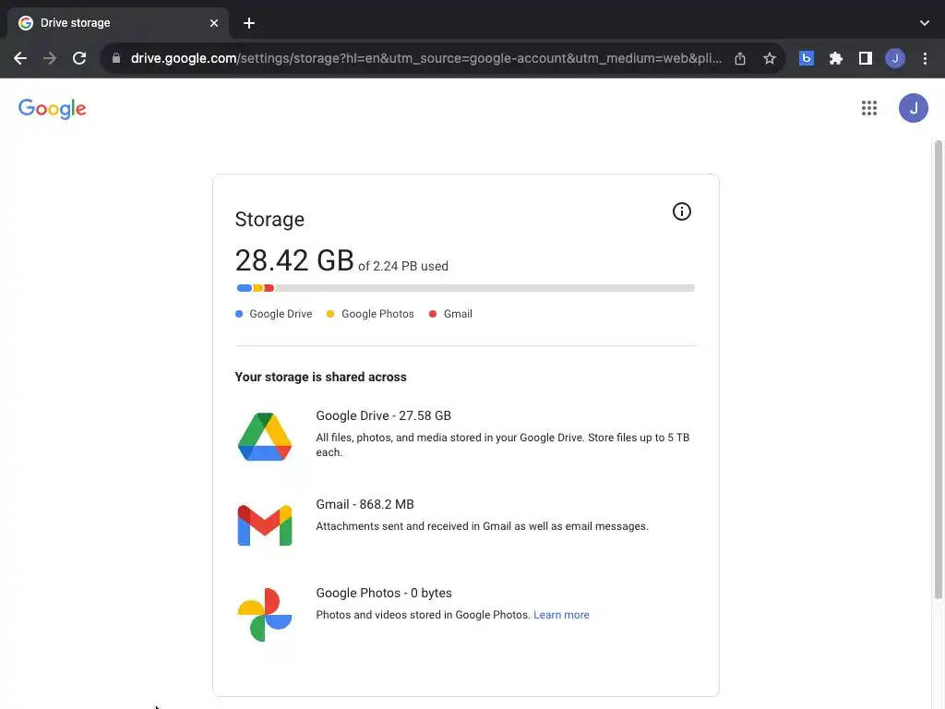
Task: Click the share page icon in address bar
Action: click(740, 58)
